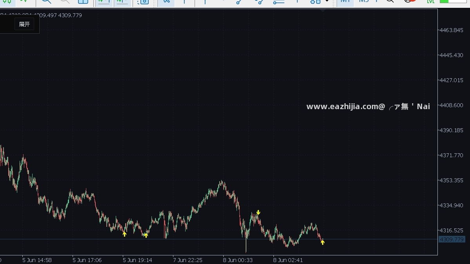This screenshot has width=470, height=264.
Task: Select the yellow down arrow sell signal
Action: coord(259,213)
